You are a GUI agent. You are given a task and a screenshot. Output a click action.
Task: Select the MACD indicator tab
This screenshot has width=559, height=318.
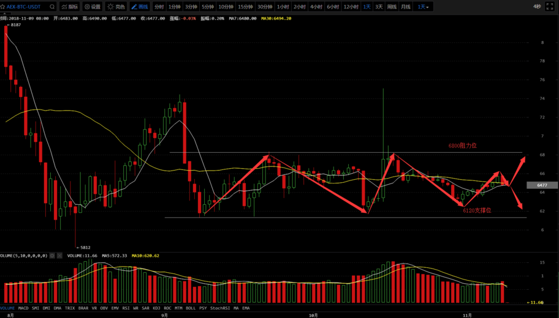coord(23,308)
